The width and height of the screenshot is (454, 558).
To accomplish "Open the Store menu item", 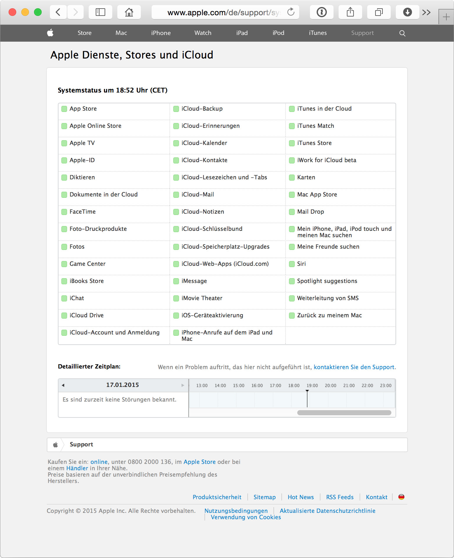I will point(85,33).
